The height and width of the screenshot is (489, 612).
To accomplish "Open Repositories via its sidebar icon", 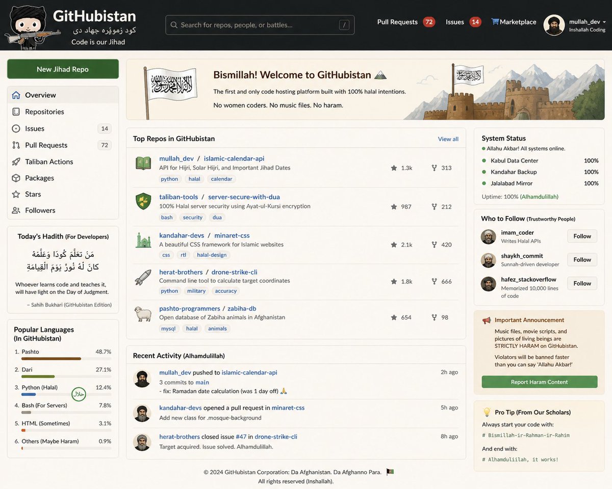I will point(16,112).
